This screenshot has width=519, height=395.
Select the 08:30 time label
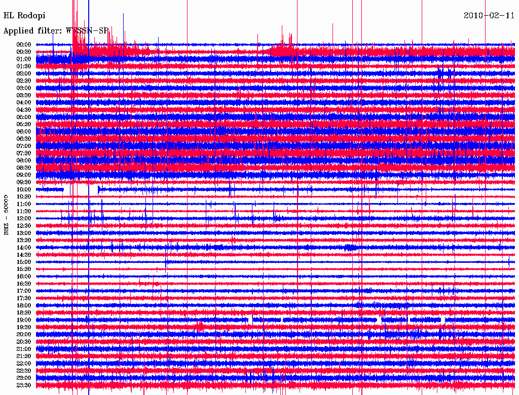click(24, 168)
